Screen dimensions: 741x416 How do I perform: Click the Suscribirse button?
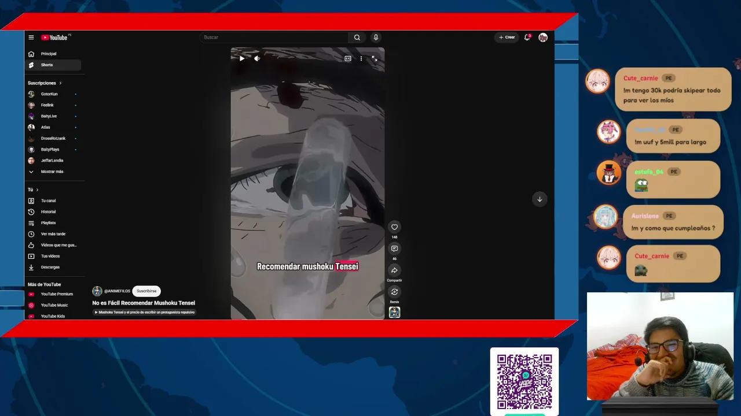pyautogui.click(x=146, y=291)
